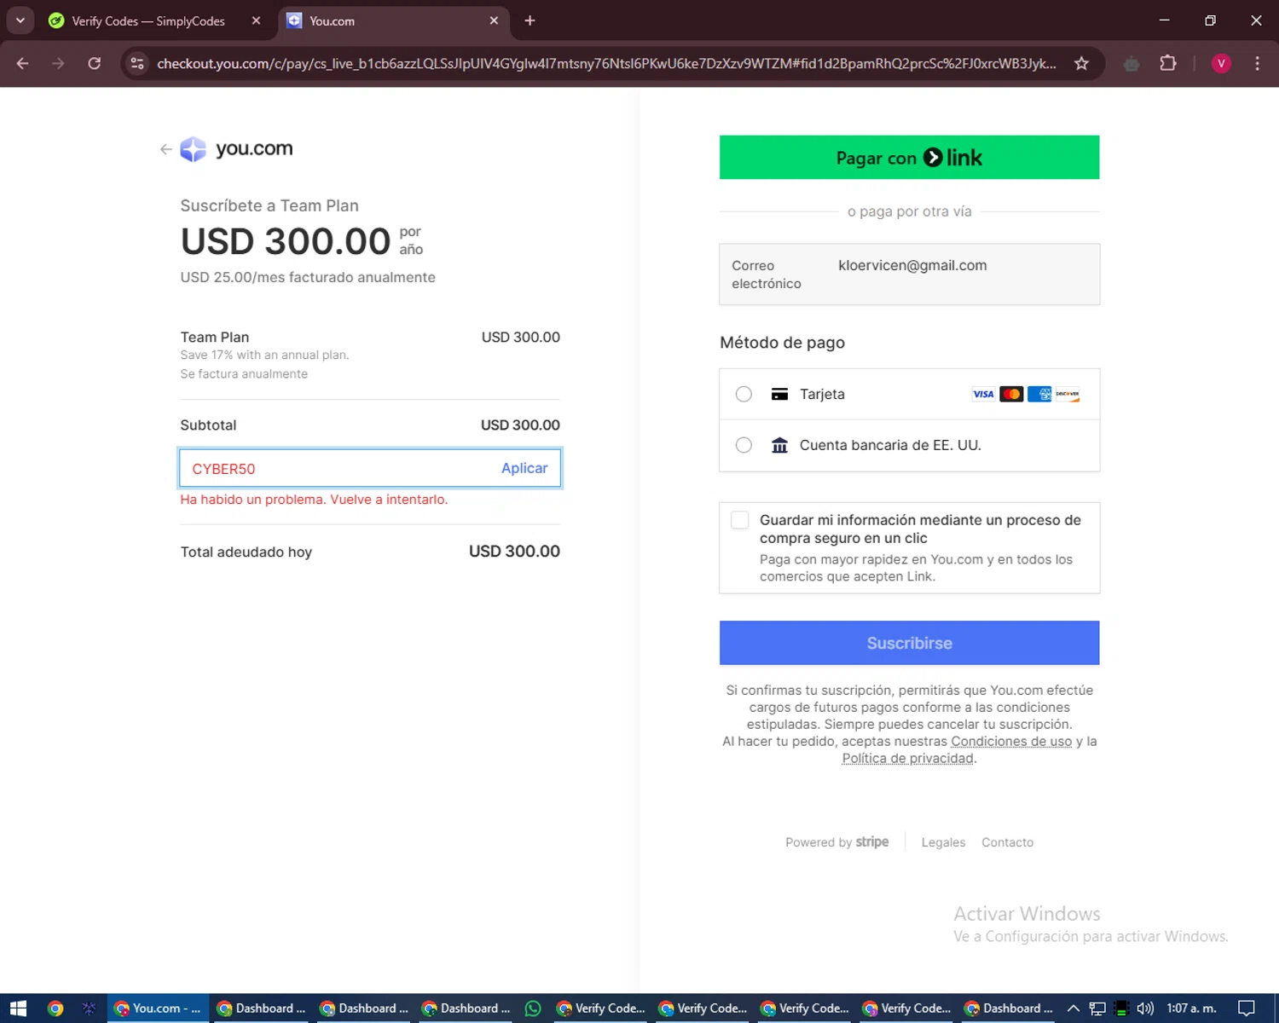This screenshot has width=1279, height=1023.
Task: Open the Extensions puzzle menu
Action: point(1168,63)
